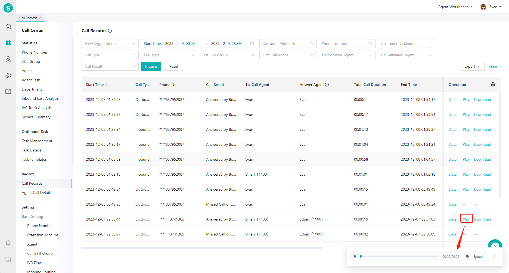The image size is (509, 273).
Task: Open IVR Track Analysis menu item
Action: pyautogui.click(x=36, y=108)
